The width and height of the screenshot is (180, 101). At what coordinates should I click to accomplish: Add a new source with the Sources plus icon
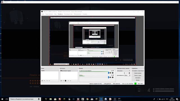tap(61, 81)
